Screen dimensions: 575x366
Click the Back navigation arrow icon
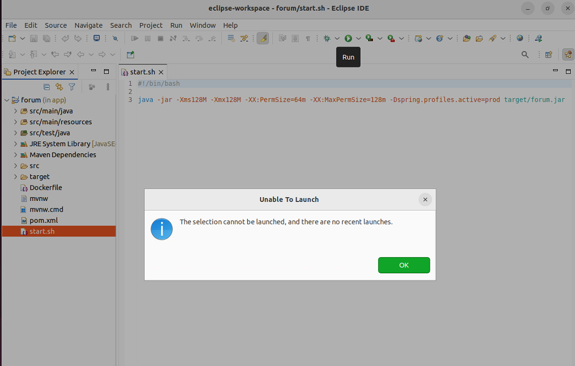pos(81,55)
